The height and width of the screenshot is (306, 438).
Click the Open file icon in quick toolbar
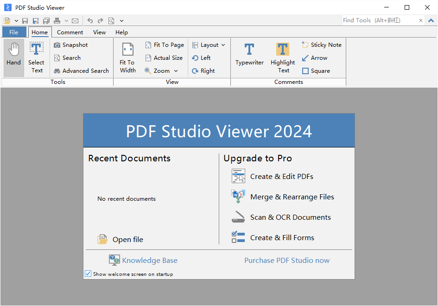7,21
